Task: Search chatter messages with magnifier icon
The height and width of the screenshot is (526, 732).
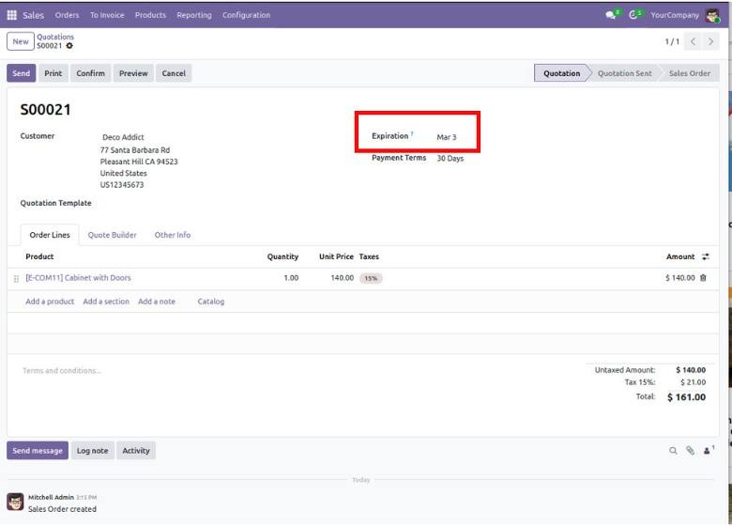Action: 673,451
